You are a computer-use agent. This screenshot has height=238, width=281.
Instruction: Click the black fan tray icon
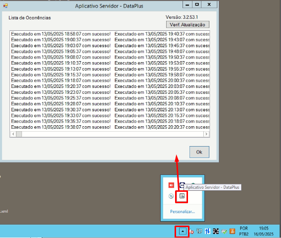216,232
